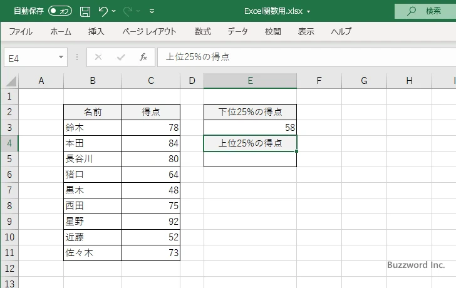Image resolution: width=456 pixels, height=288 pixels.
Task: Toggle the AutoSave switch
Action: click(x=60, y=11)
